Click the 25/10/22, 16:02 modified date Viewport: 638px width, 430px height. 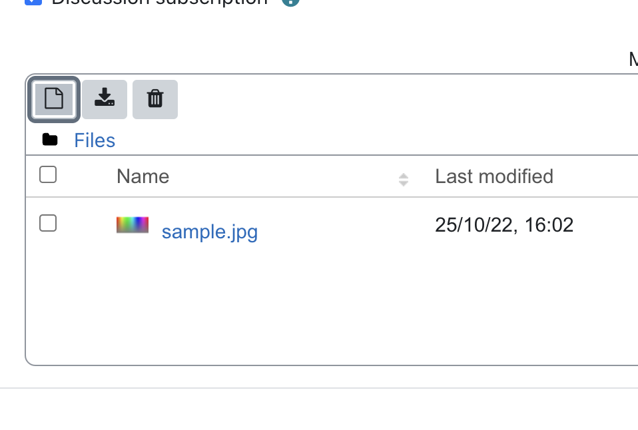click(x=504, y=225)
